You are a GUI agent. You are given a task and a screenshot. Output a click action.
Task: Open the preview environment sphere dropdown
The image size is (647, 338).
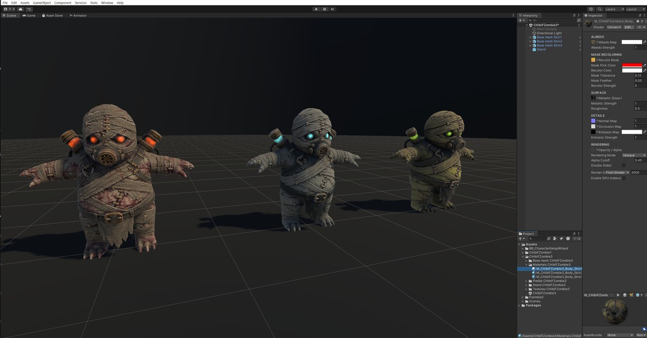click(x=639, y=295)
